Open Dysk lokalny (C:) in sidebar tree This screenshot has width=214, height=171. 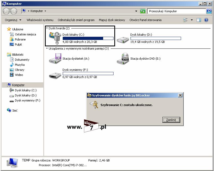pos(26,90)
